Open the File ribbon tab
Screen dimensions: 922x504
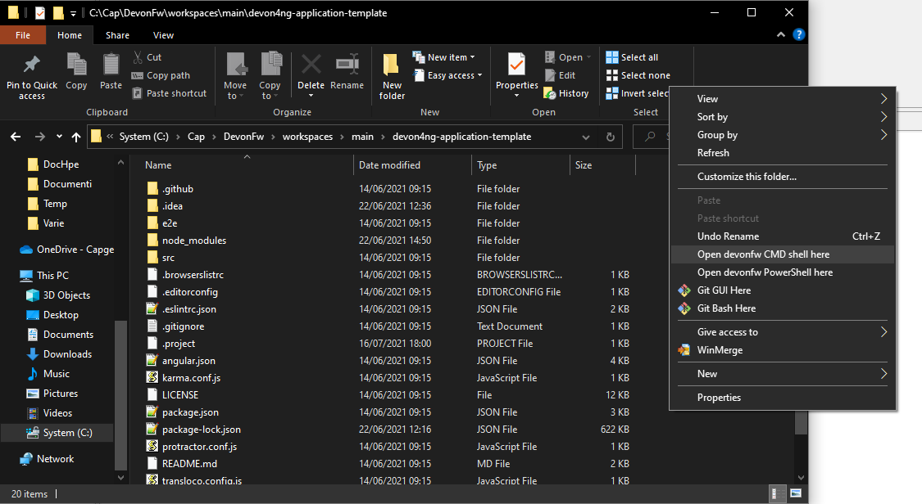[x=23, y=35]
